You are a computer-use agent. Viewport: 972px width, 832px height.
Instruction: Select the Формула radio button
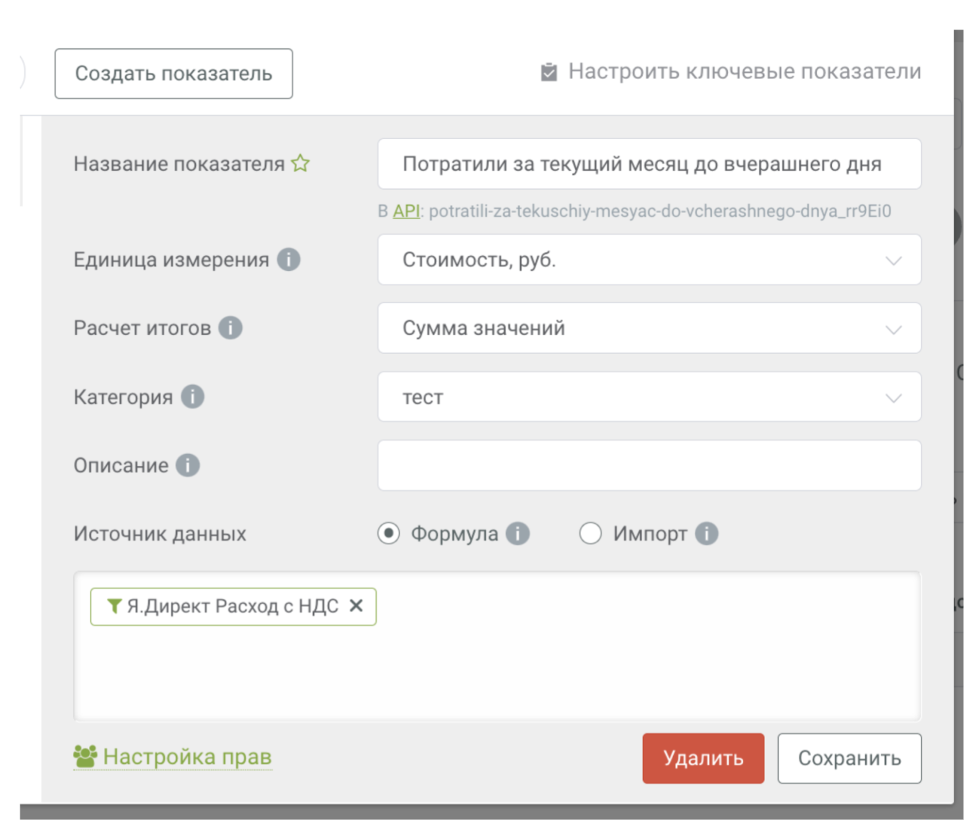(389, 533)
